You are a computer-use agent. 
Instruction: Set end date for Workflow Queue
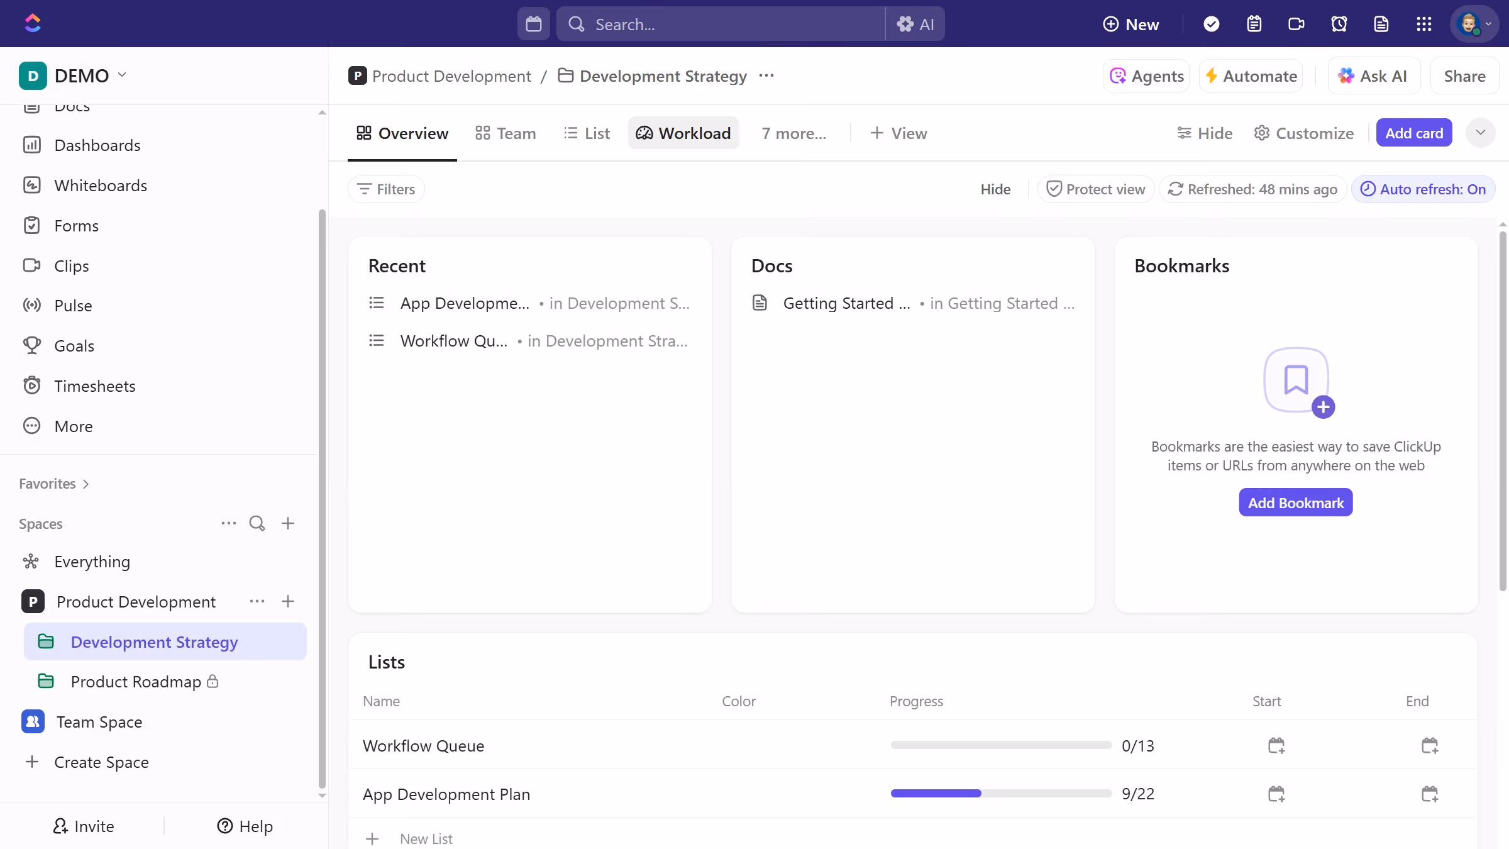point(1430,746)
